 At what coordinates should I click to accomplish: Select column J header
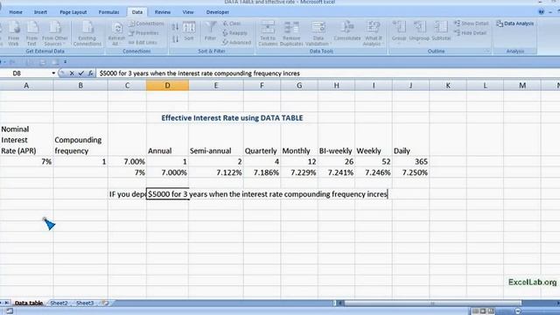410,86
